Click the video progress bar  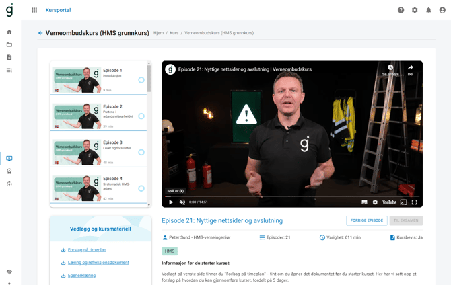click(292, 196)
